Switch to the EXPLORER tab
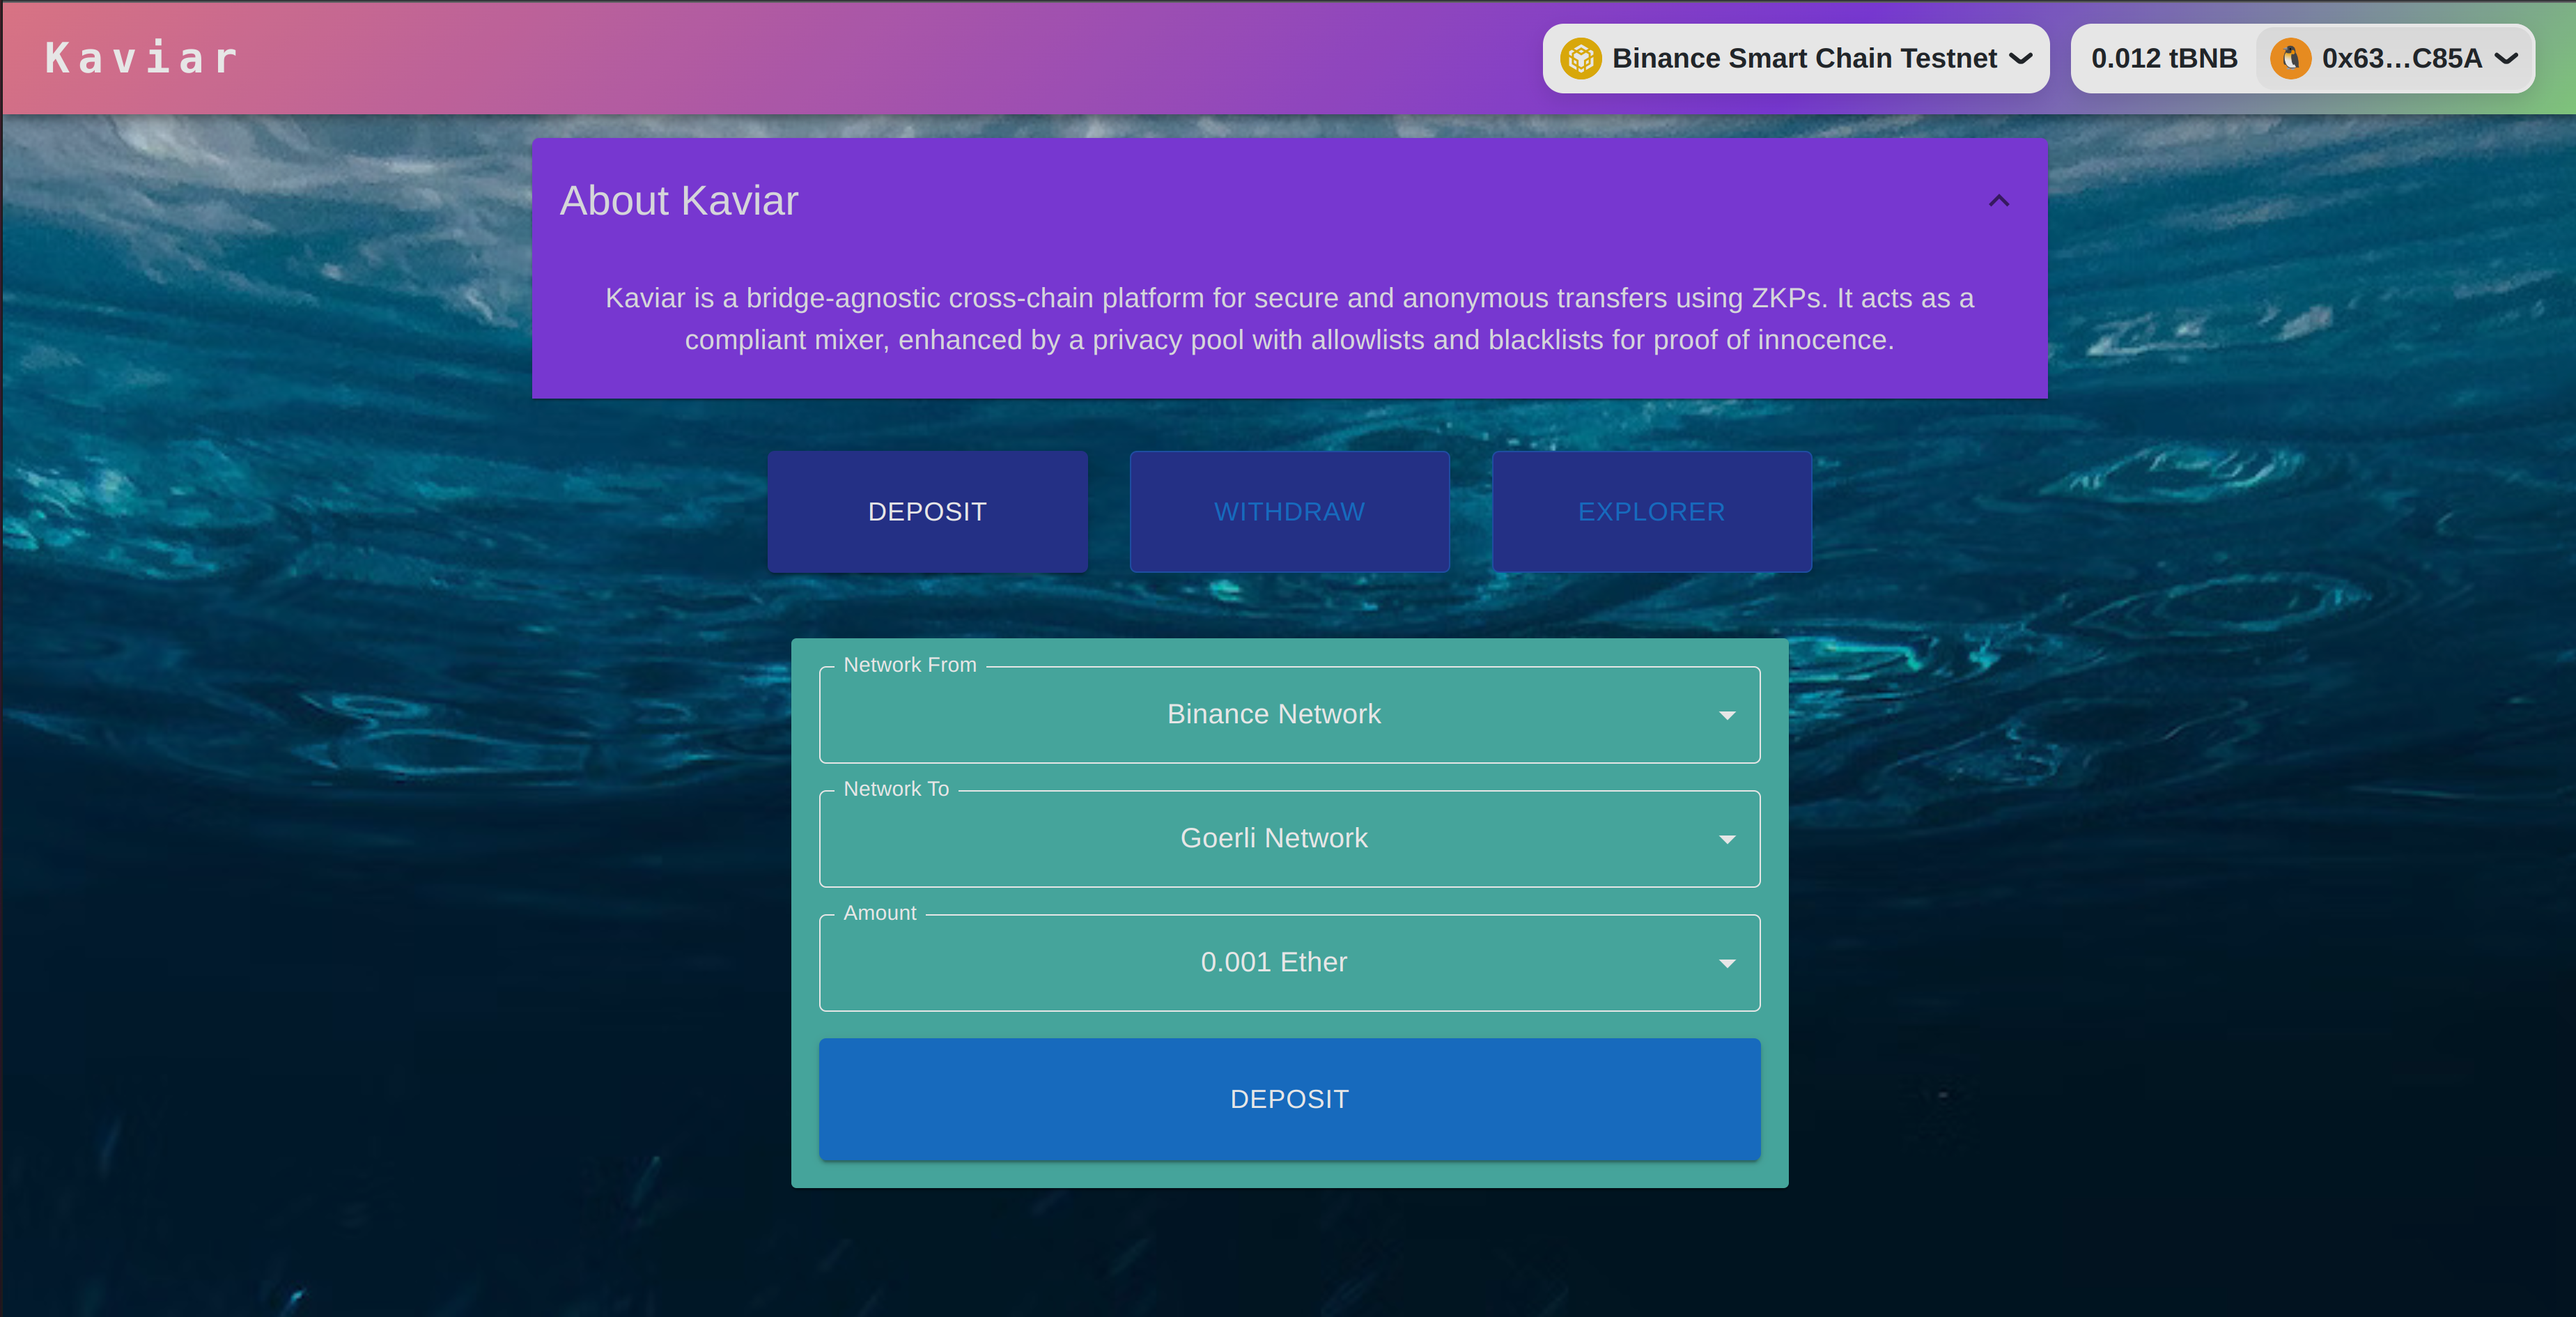 pyautogui.click(x=1651, y=512)
